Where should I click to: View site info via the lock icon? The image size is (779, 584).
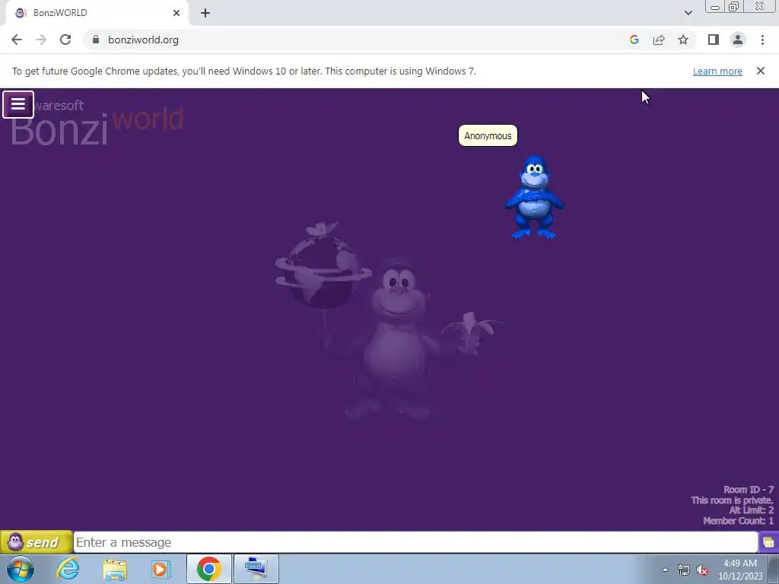[x=96, y=40]
